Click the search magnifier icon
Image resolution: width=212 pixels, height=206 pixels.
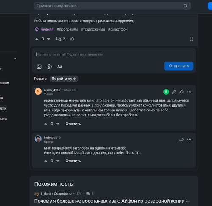(x=185, y=6)
